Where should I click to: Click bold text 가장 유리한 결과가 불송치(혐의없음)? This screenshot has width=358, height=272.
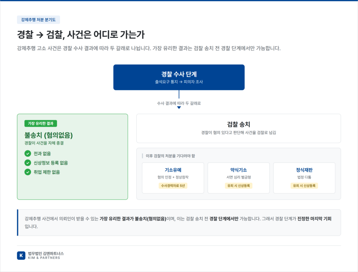click(133, 219)
